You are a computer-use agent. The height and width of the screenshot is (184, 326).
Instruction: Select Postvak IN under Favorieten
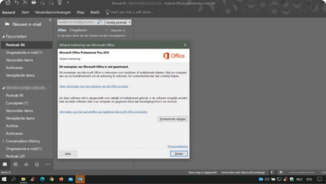point(26,45)
